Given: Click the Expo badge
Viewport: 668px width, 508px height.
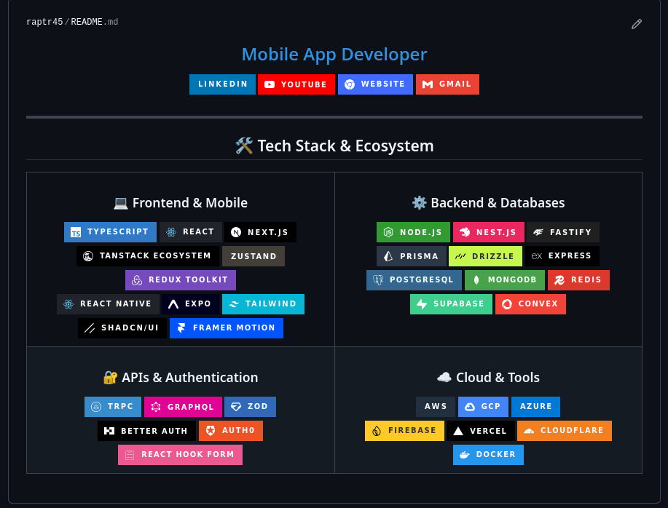Looking at the screenshot, I should coord(190,304).
